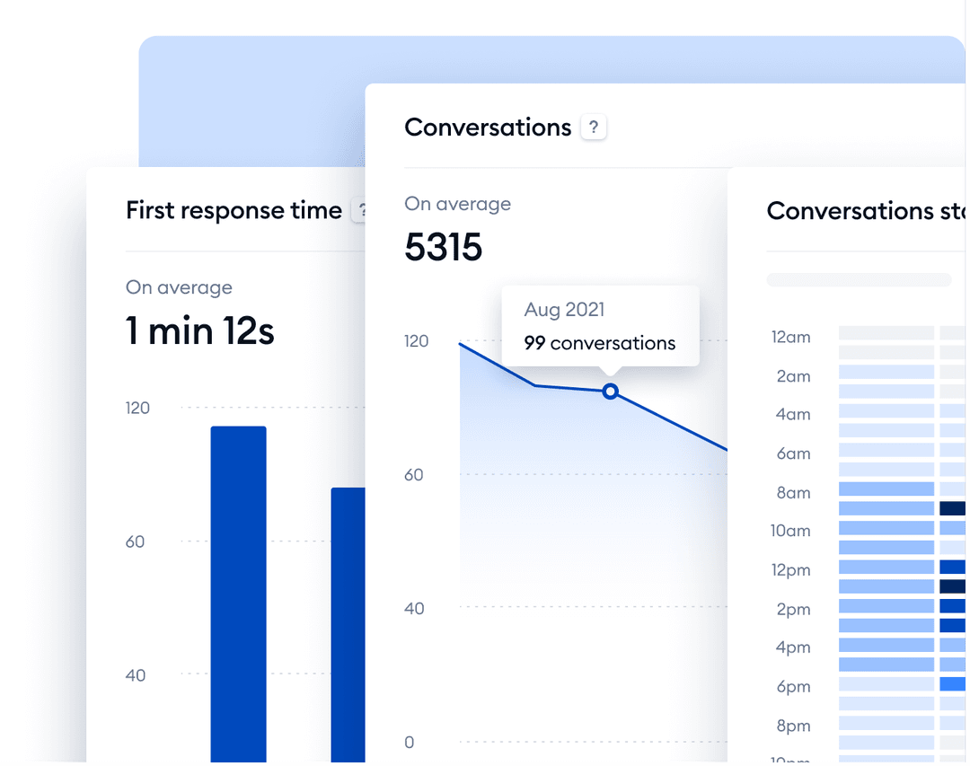
Task: Click the 99 conversations tooltip text
Action: pyautogui.click(x=599, y=343)
